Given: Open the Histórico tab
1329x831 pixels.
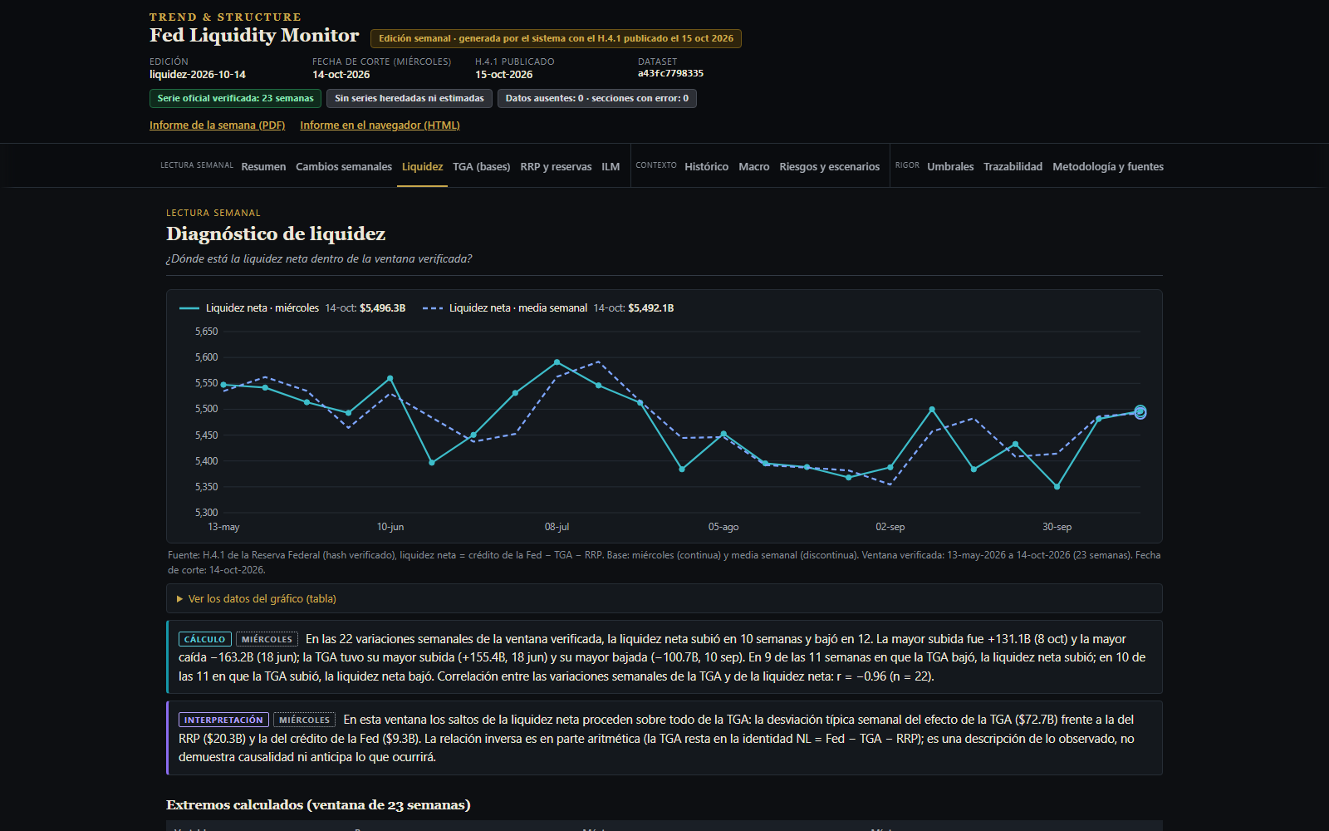Looking at the screenshot, I should point(706,167).
